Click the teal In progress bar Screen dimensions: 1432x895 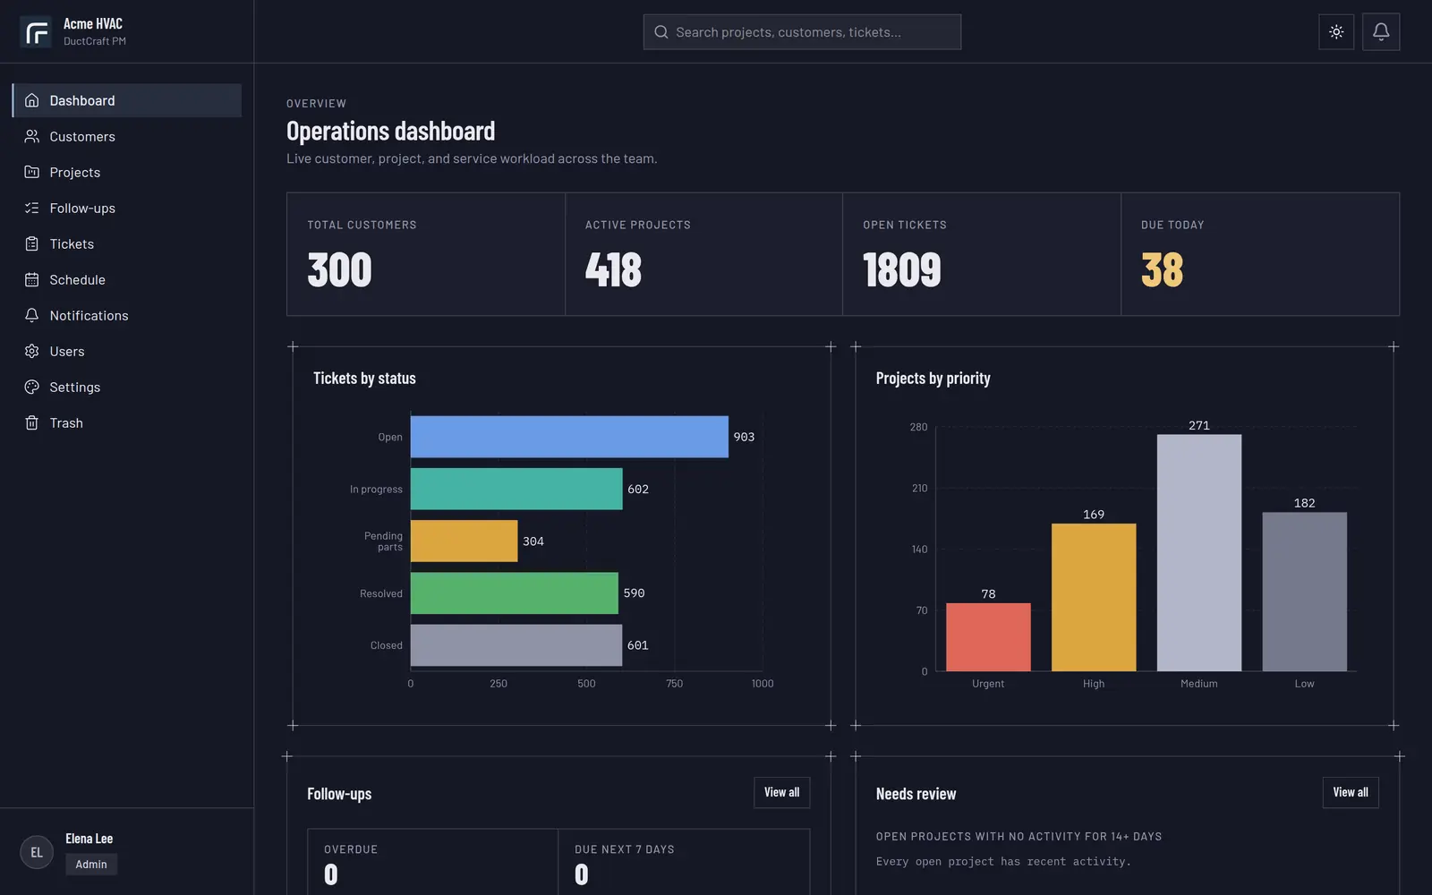pos(516,489)
